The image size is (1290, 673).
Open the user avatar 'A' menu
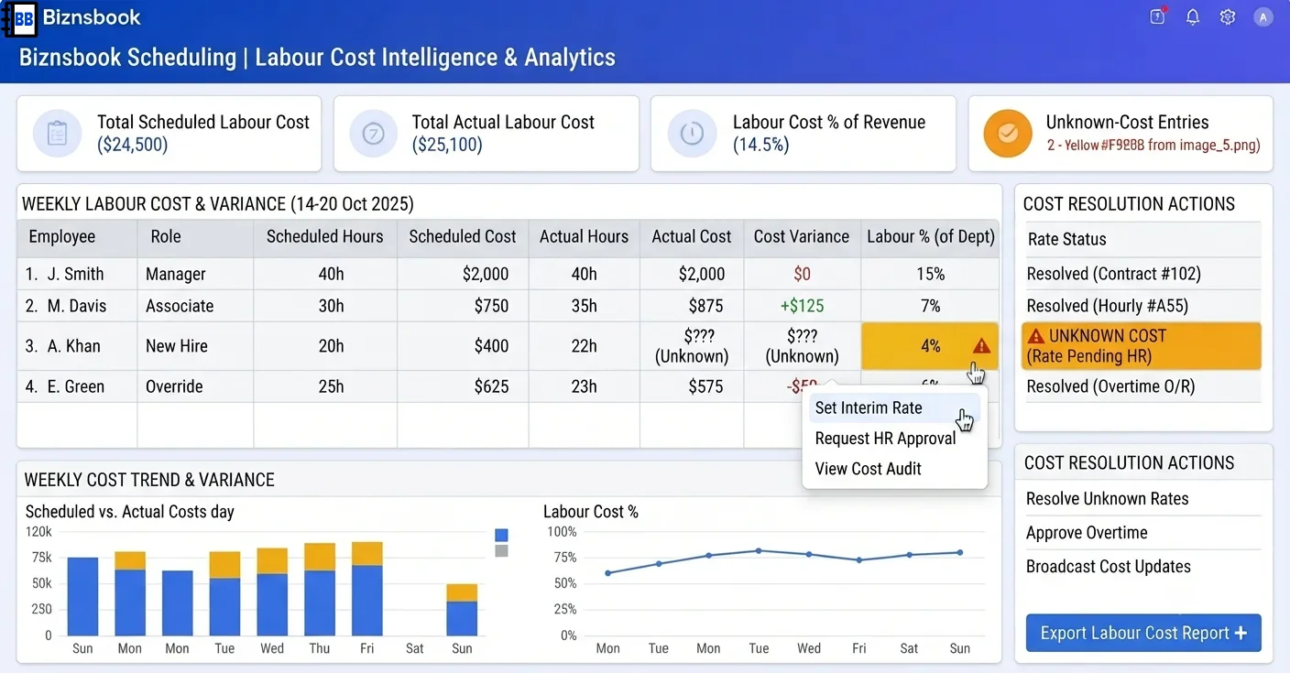(x=1263, y=17)
